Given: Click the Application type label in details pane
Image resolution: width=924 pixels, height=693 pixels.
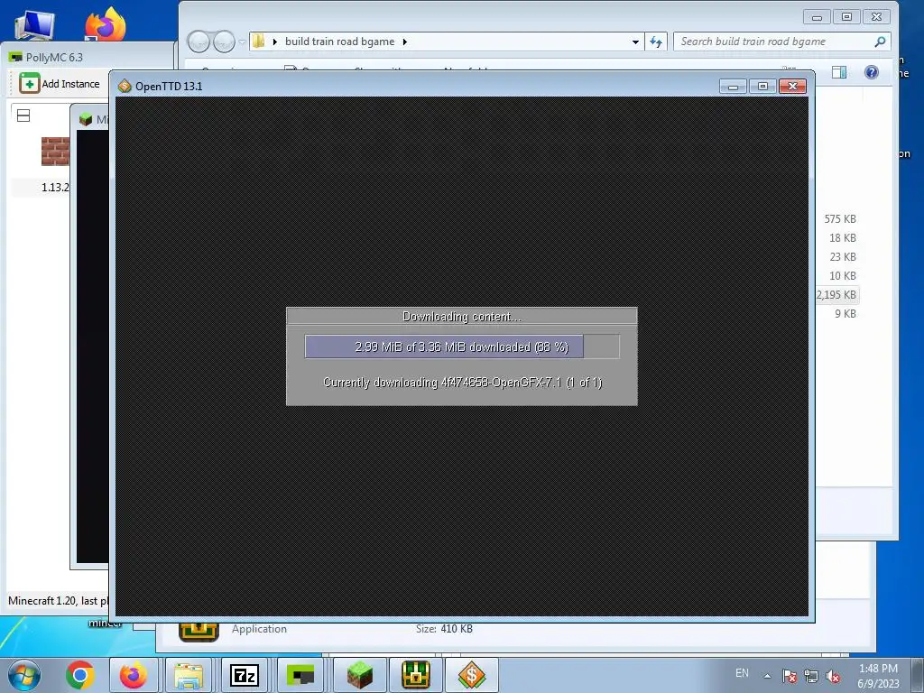Looking at the screenshot, I should coord(259,629).
